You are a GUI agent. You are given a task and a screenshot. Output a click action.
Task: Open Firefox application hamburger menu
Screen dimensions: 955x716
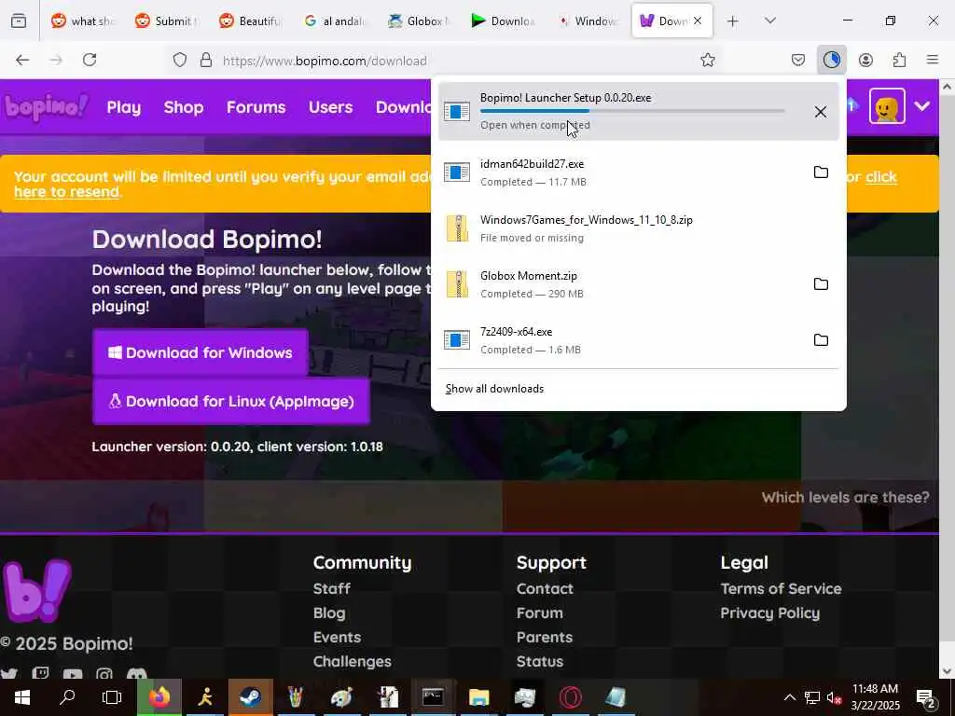933,60
